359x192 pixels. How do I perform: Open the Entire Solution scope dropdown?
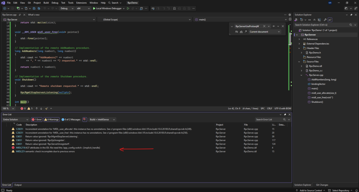[x=15, y=119]
